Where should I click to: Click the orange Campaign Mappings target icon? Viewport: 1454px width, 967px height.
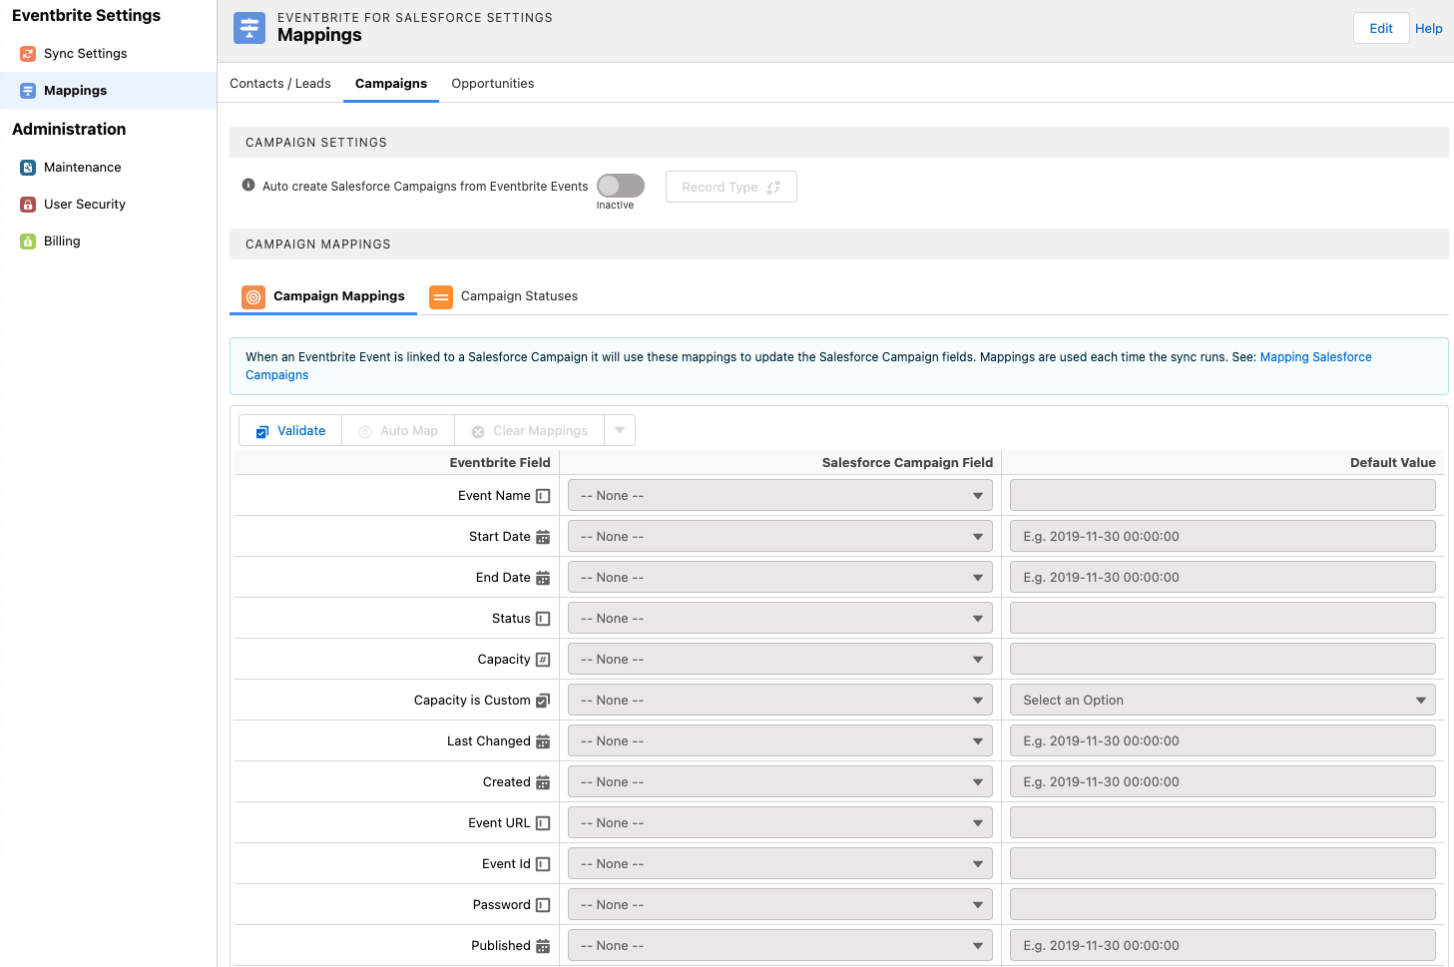(x=253, y=296)
